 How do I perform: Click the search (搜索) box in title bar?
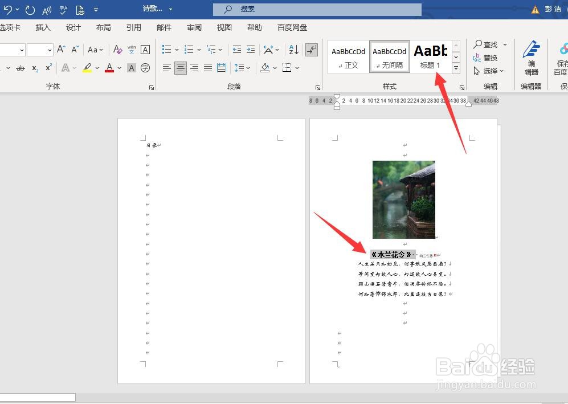[x=317, y=10]
